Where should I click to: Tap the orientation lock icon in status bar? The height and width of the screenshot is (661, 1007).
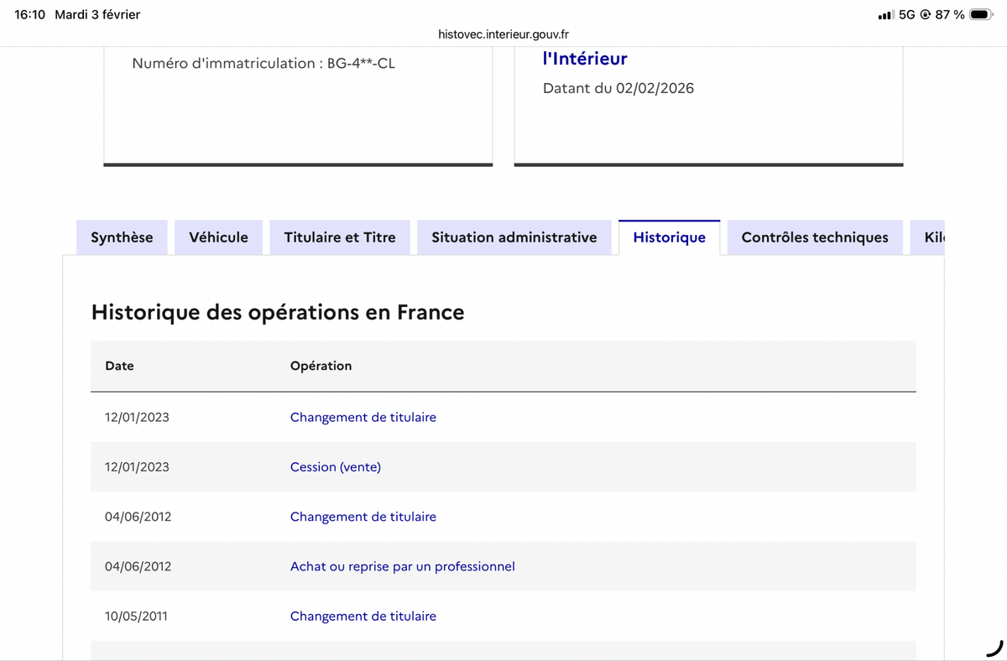[926, 15]
